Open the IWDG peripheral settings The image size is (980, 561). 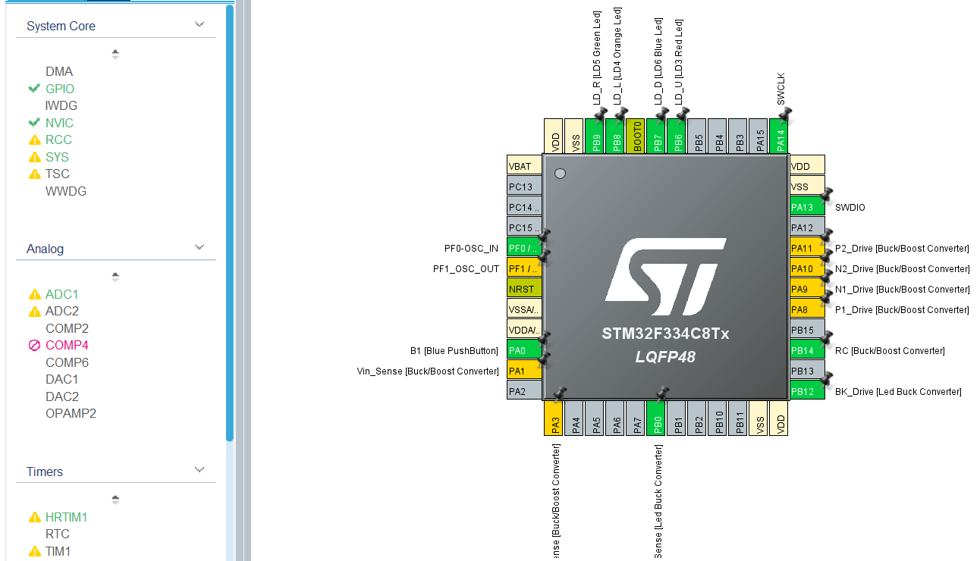coord(61,105)
